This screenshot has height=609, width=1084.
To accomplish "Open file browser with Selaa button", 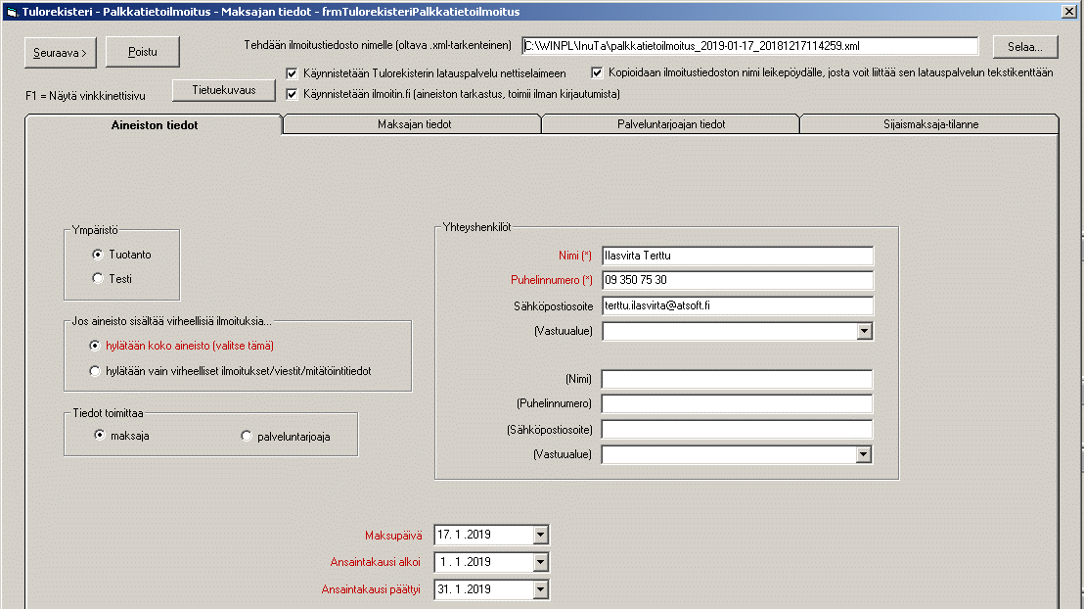I will pyautogui.click(x=1025, y=47).
